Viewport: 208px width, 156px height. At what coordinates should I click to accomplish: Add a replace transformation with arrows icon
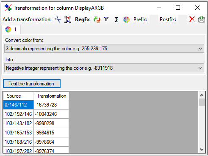pyautogui.click(x=97, y=19)
